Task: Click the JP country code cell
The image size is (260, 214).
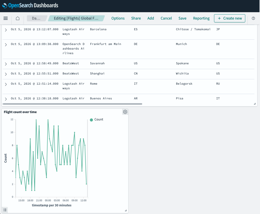Action: 218,29
